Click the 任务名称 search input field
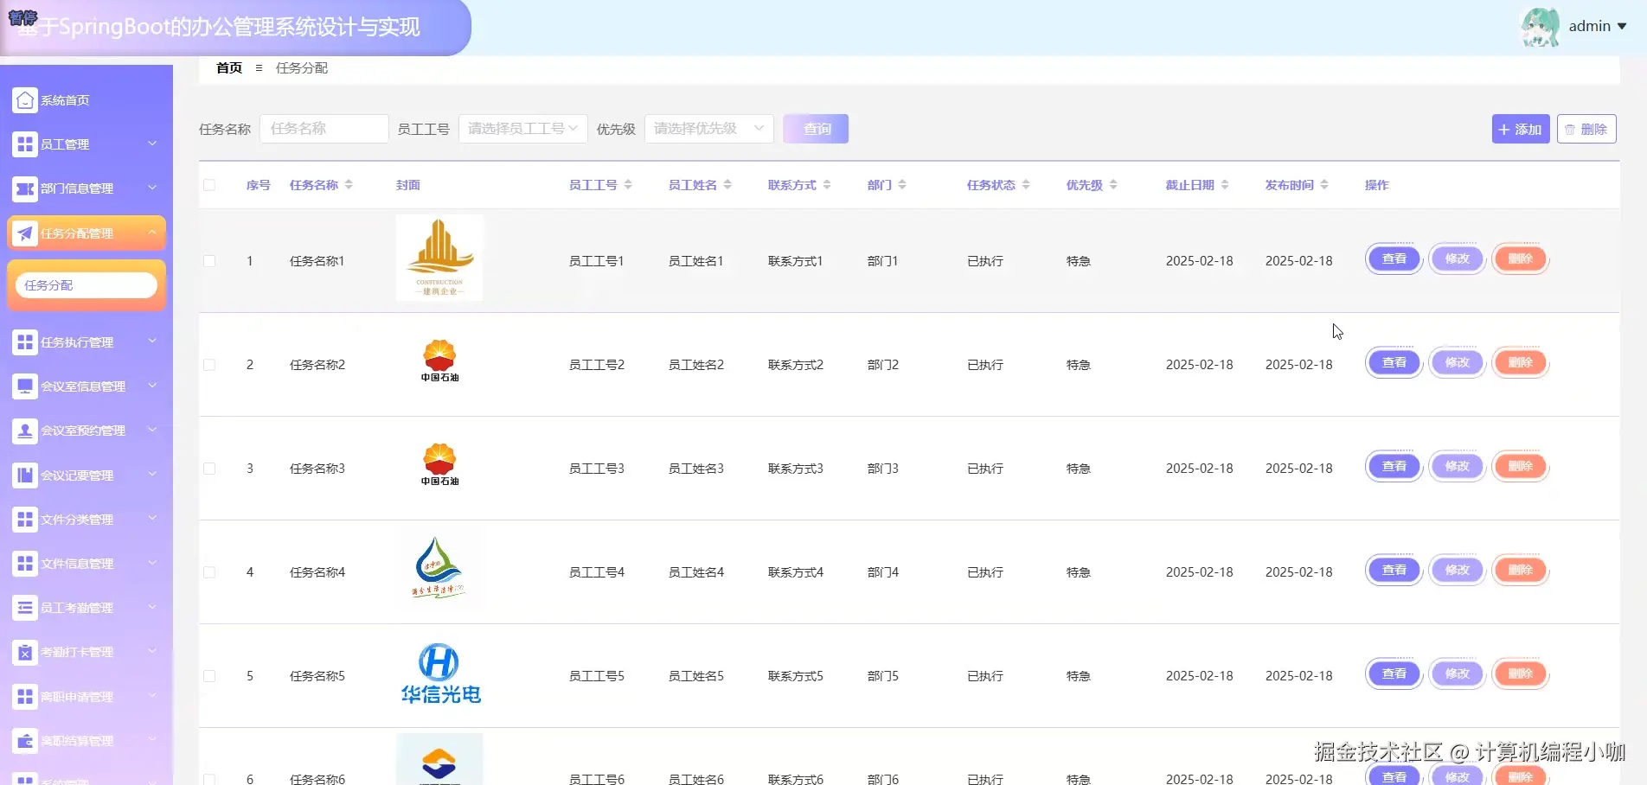 (324, 129)
